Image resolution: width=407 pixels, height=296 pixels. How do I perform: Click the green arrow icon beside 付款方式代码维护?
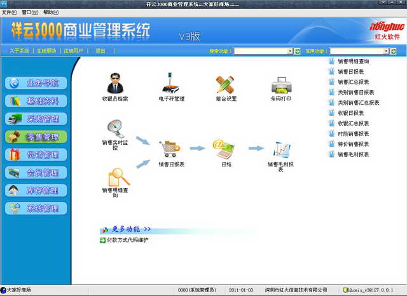tap(102, 240)
